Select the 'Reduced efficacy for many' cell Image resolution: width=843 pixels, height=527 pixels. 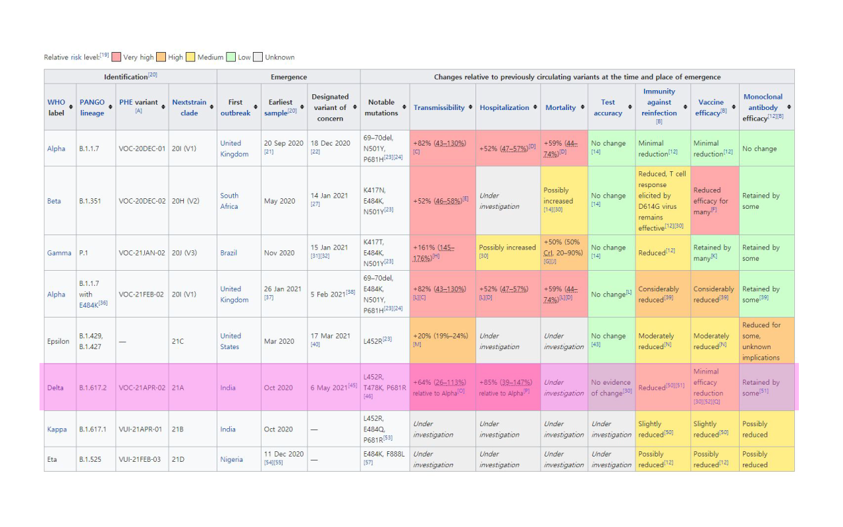click(715, 201)
